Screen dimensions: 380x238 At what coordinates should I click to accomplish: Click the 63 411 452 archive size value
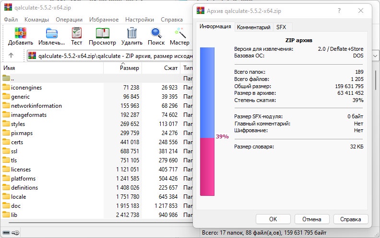coord(350,93)
